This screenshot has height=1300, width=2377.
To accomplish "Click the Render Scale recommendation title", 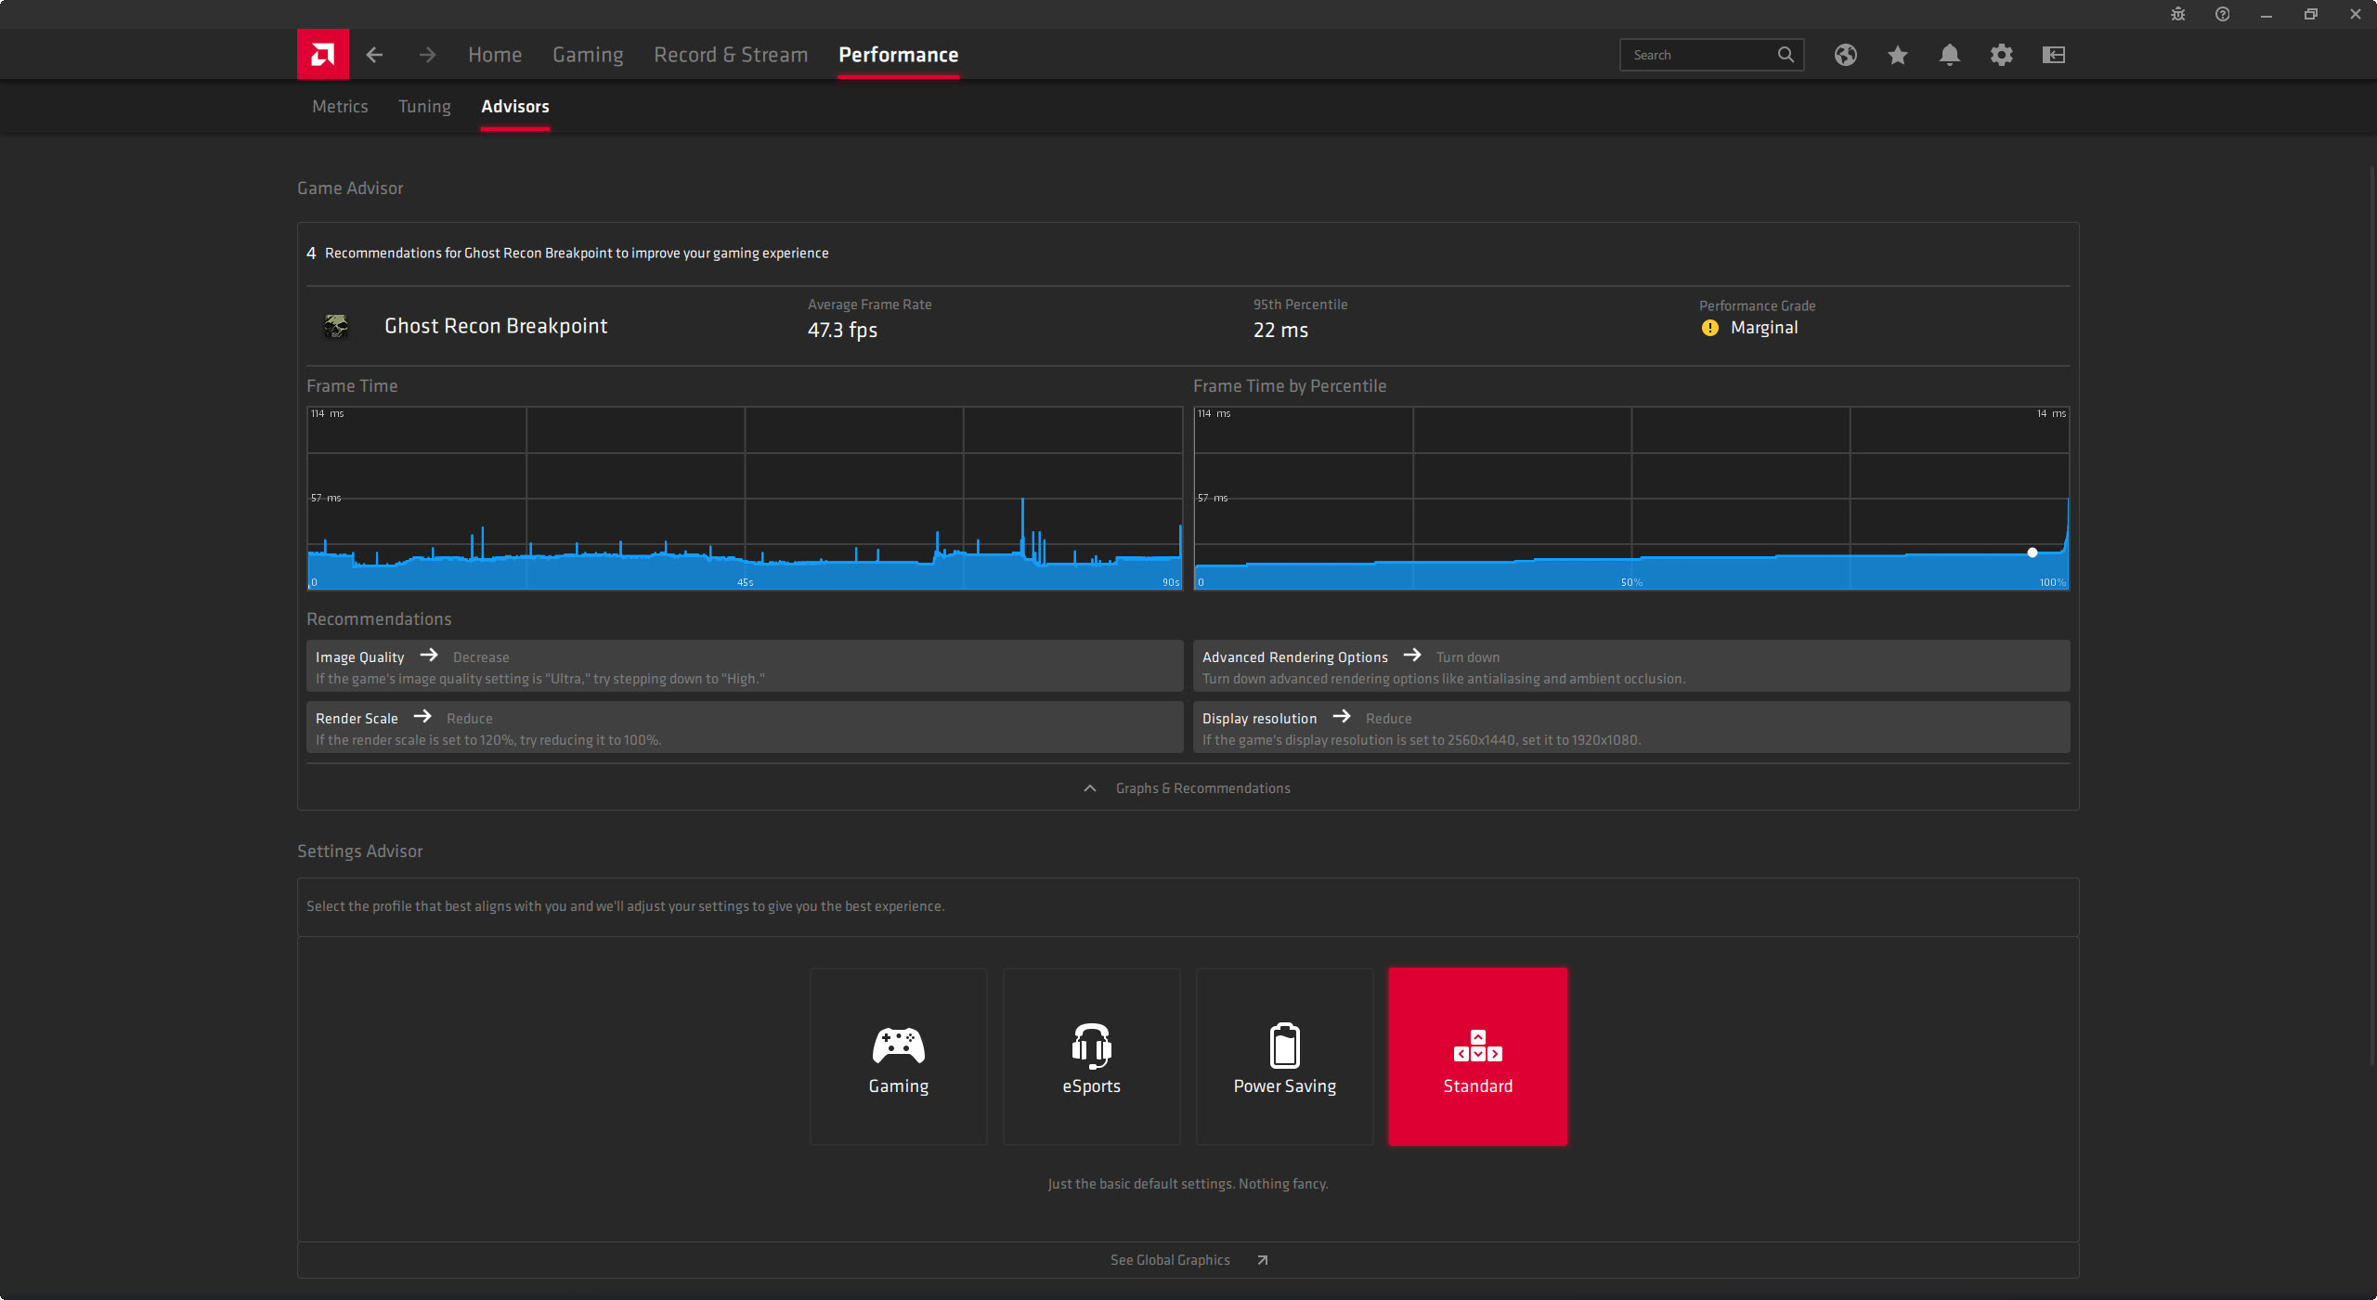I will click(357, 719).
